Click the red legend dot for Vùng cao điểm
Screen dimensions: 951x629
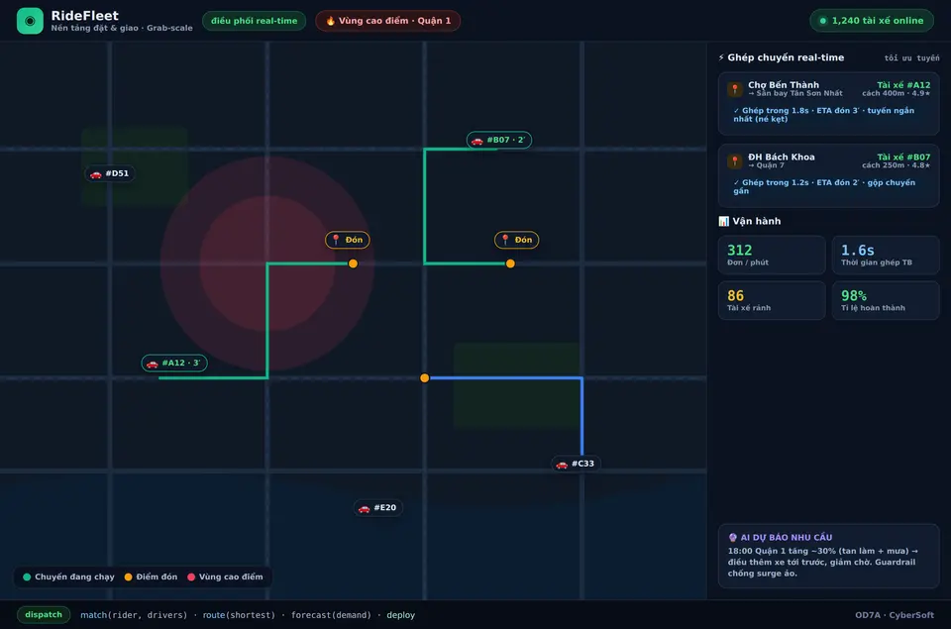coord(191,577)
